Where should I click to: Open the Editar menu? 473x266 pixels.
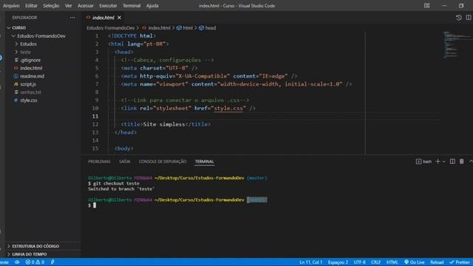click(x=31, y=5)
